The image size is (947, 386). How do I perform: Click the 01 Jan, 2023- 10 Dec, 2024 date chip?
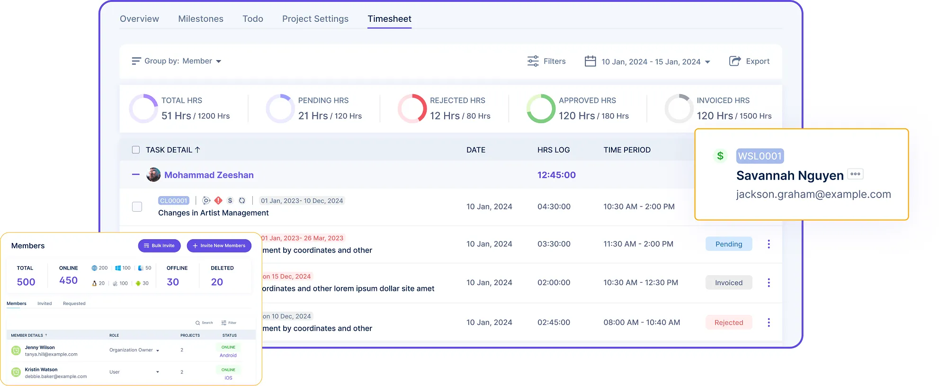[302, 201]
